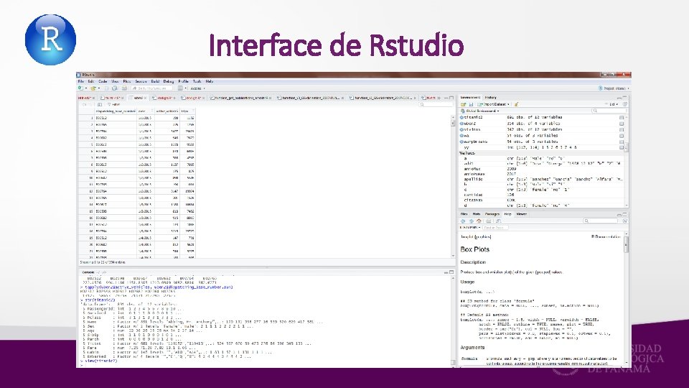Expand the titanic2 data object
This screenshot has width=689, height=388.
tap(461, 117)
